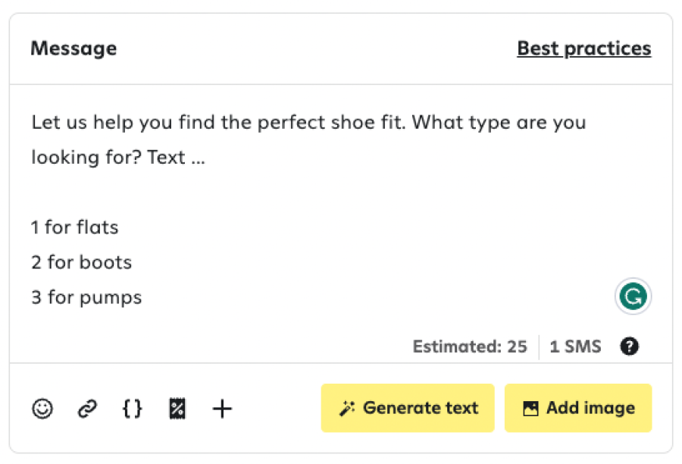Open the emoji picker smiley icon
Image resolution: width=682 pixels, height=464 pixels.
[x=42, y=409]
